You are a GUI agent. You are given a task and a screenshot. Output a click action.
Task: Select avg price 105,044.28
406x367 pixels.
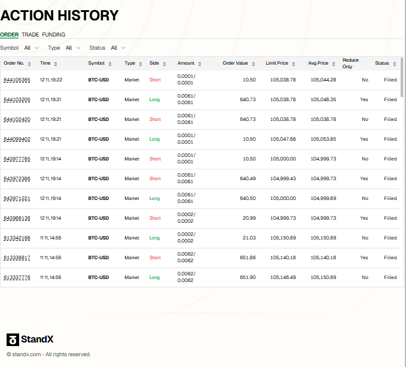coord(323,80)
